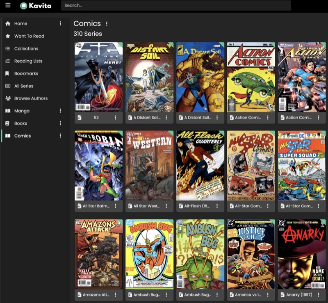Open the Books library
Image resolution: width=328 pixels, height=303 pixels.
[20, 123]
